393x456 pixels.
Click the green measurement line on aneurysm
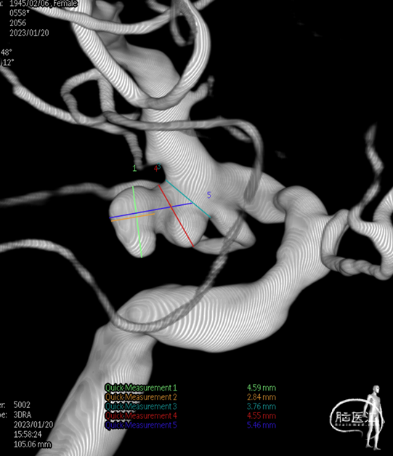(x=137, y=222)
